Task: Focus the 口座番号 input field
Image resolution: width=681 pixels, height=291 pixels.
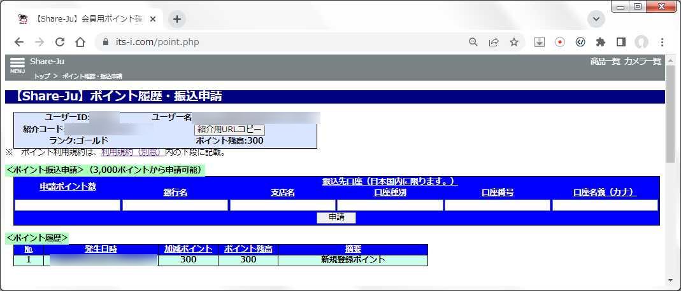Action: click(x=498, y=205)
